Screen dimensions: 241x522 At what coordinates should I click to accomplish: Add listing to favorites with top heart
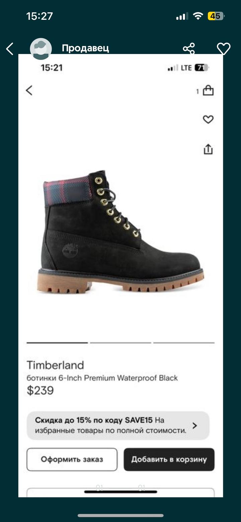tap(224, 49)
